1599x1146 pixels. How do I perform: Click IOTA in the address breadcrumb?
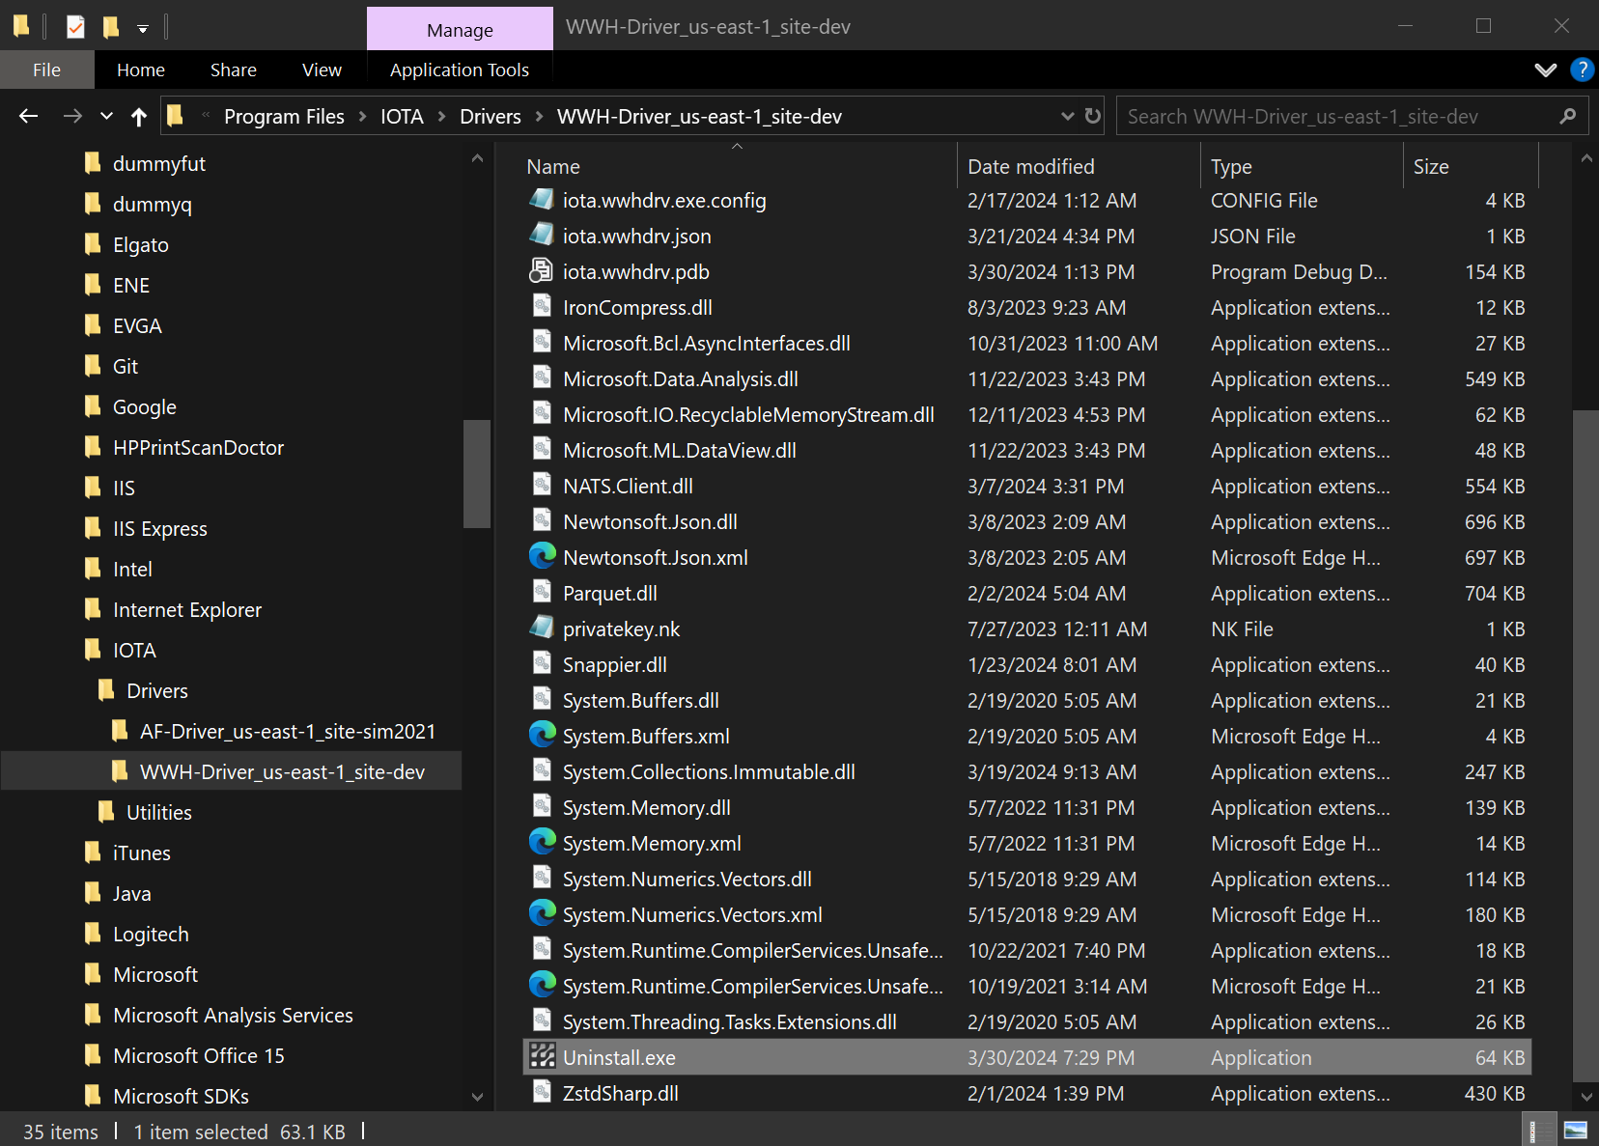pos(402,117)
